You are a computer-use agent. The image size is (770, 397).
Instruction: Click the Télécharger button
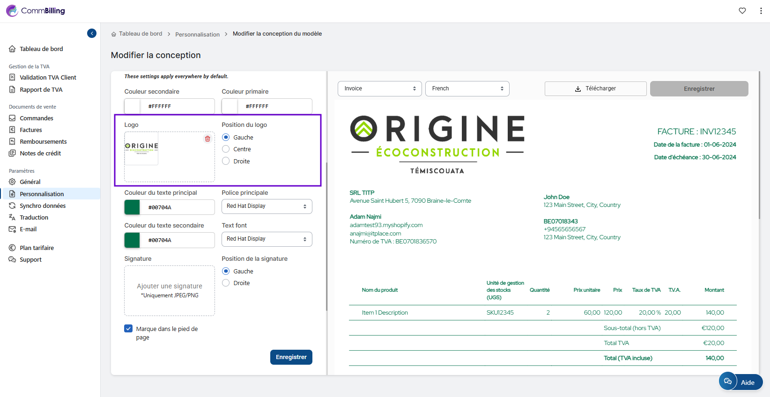pos(595,88)
